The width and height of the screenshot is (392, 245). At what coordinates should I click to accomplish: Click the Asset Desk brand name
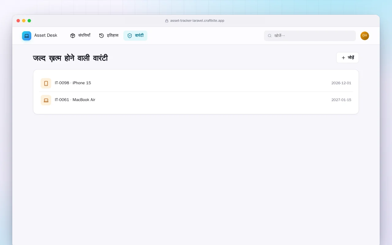(46, 36)
